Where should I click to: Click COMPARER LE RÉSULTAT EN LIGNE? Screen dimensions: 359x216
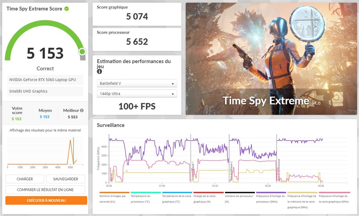click(x=45, y=190)
